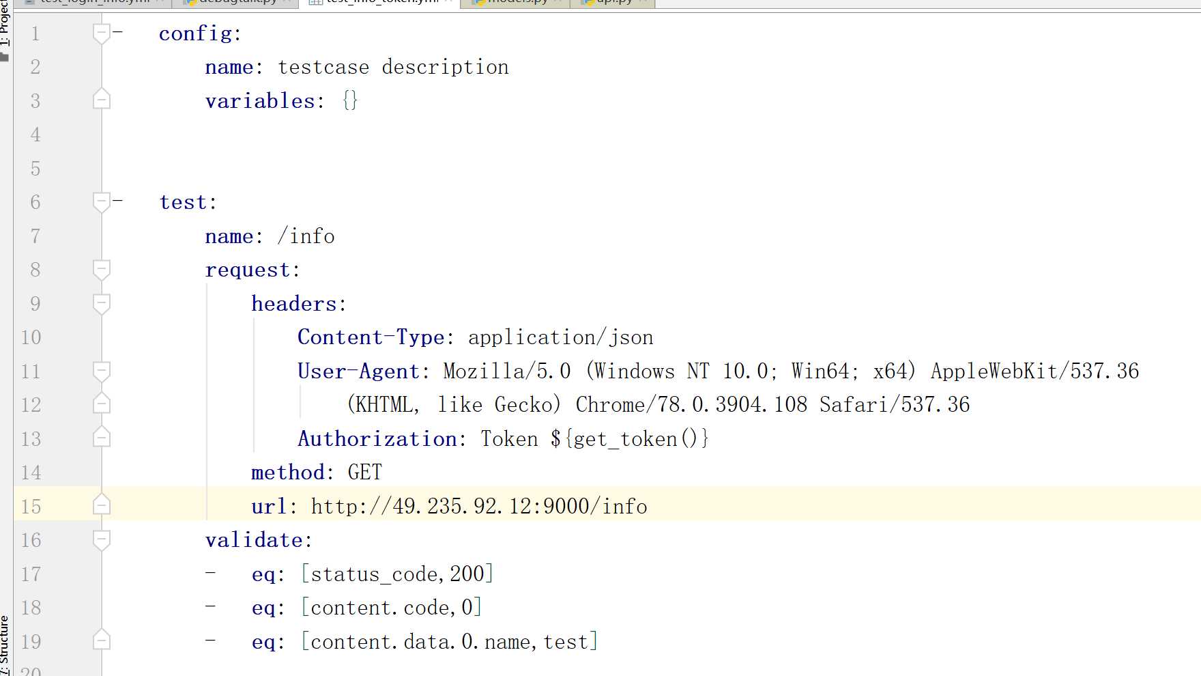Click the 'Content-Type' key
The height and width of the screenshot is (676, 1201).
[371, 337]
